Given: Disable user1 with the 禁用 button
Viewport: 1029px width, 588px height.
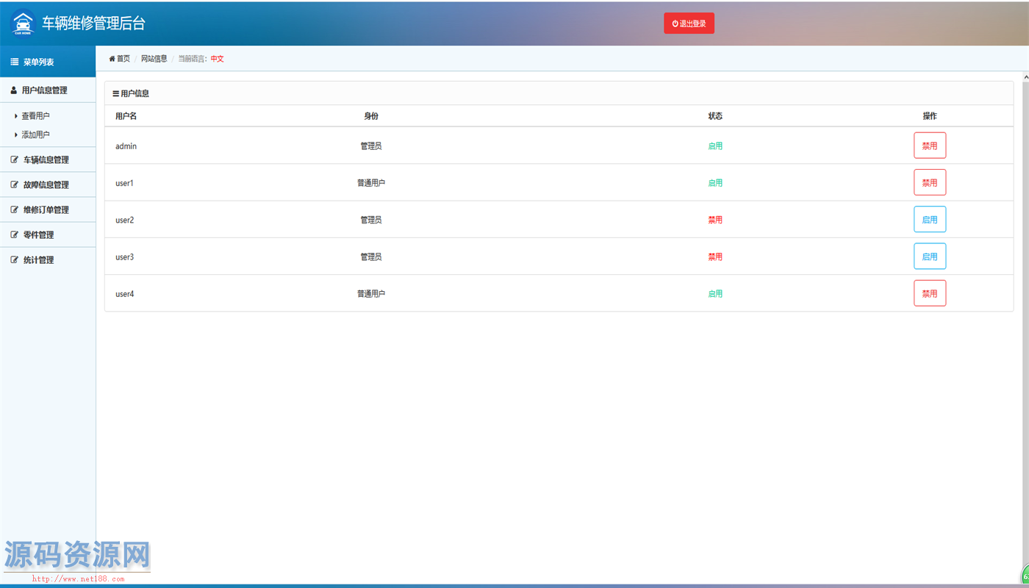Looking at the screenshot, I should [x=930, y=182].
